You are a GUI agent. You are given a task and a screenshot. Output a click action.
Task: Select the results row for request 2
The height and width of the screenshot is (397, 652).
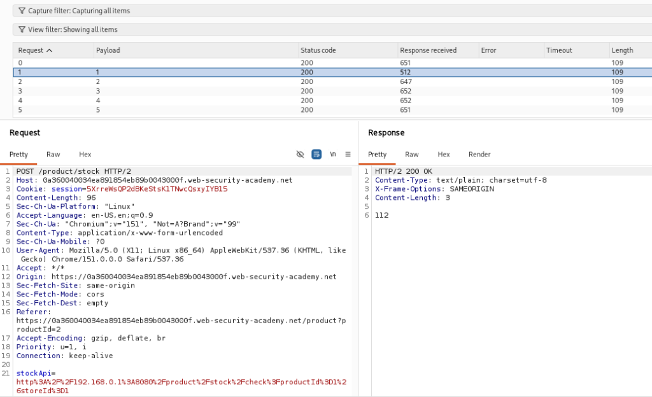[332, 82]
